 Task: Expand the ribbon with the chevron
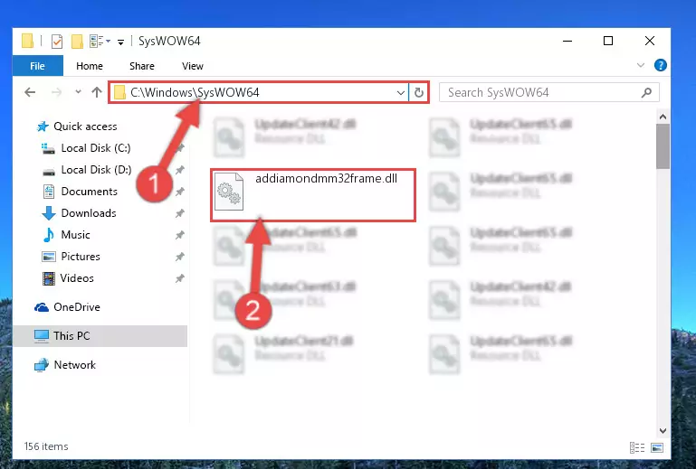641,65
